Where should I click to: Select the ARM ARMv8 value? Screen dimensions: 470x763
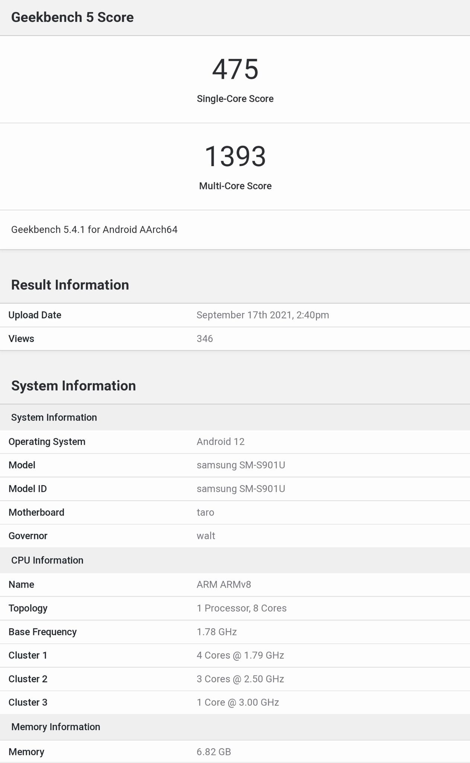click(224, 585)
